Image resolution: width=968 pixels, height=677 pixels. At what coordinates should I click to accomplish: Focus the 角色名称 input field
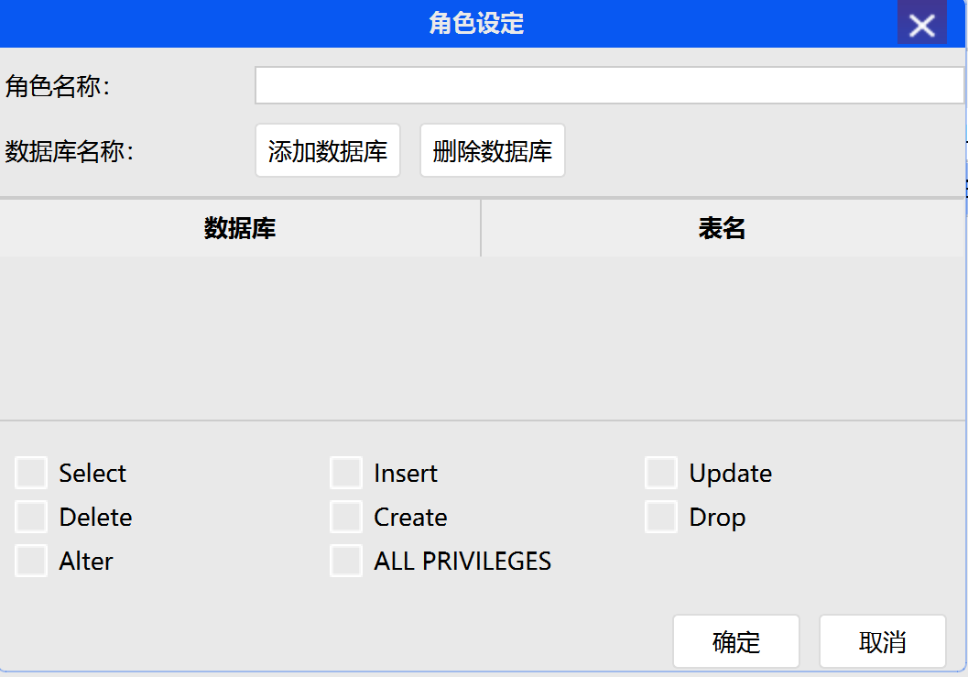tap(609, 85)
